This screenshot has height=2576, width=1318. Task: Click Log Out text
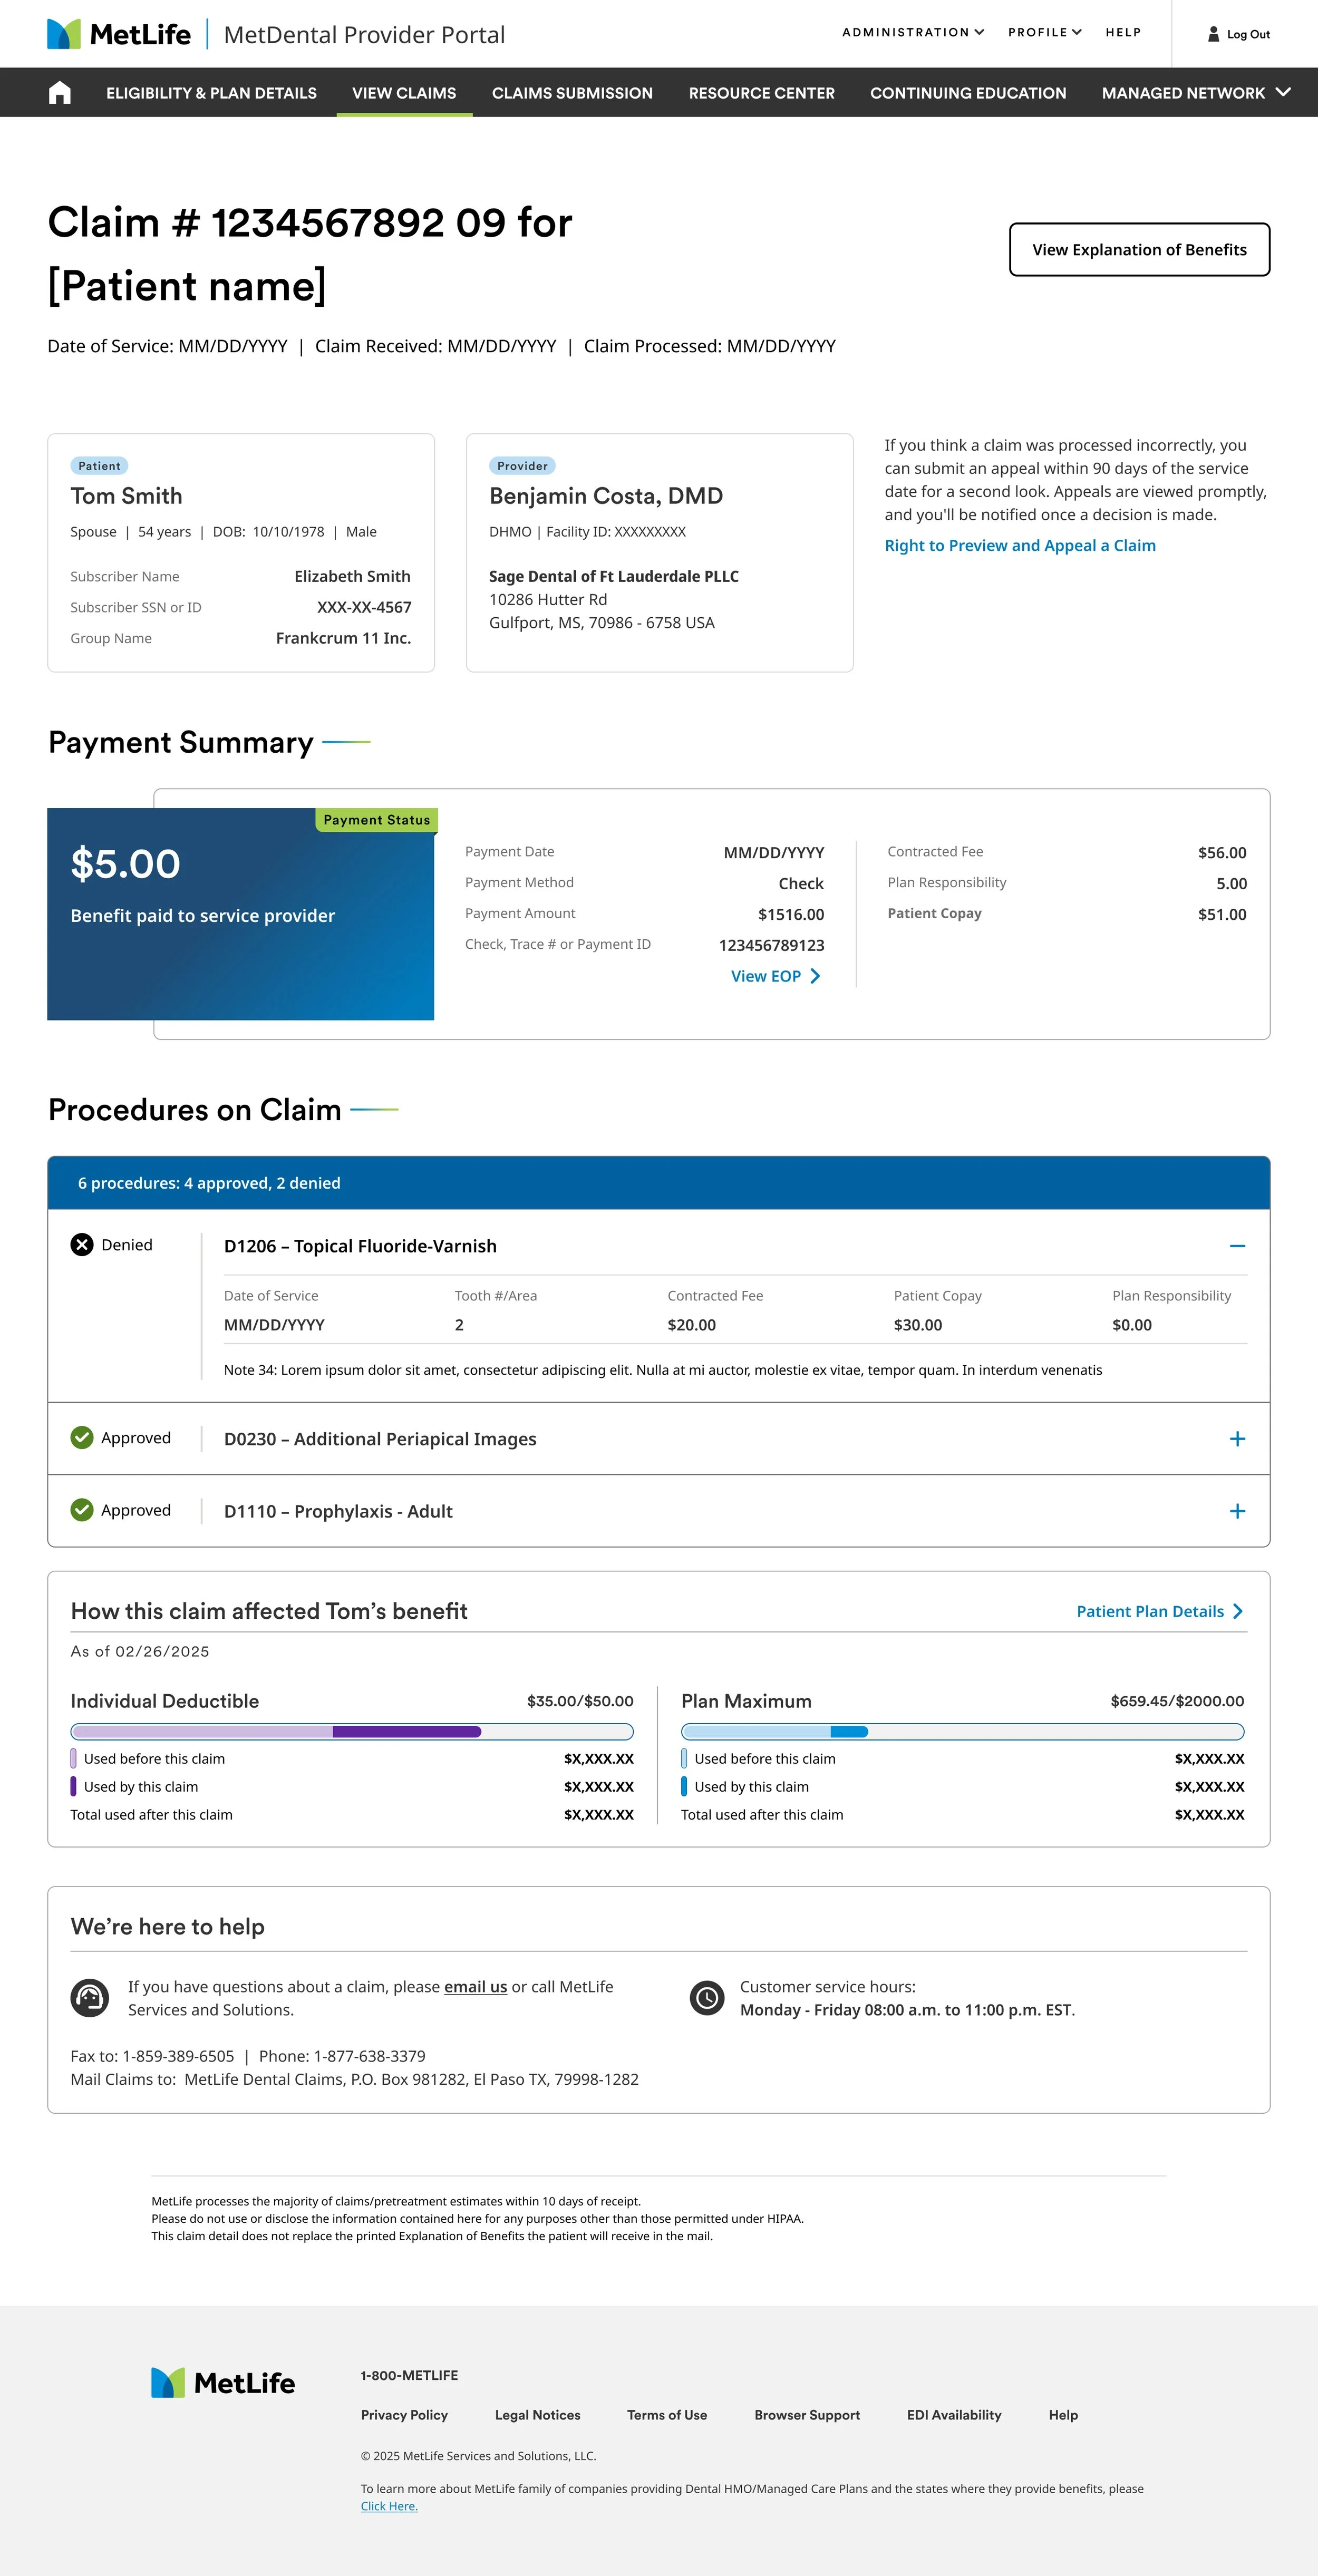click(1248, 34)
